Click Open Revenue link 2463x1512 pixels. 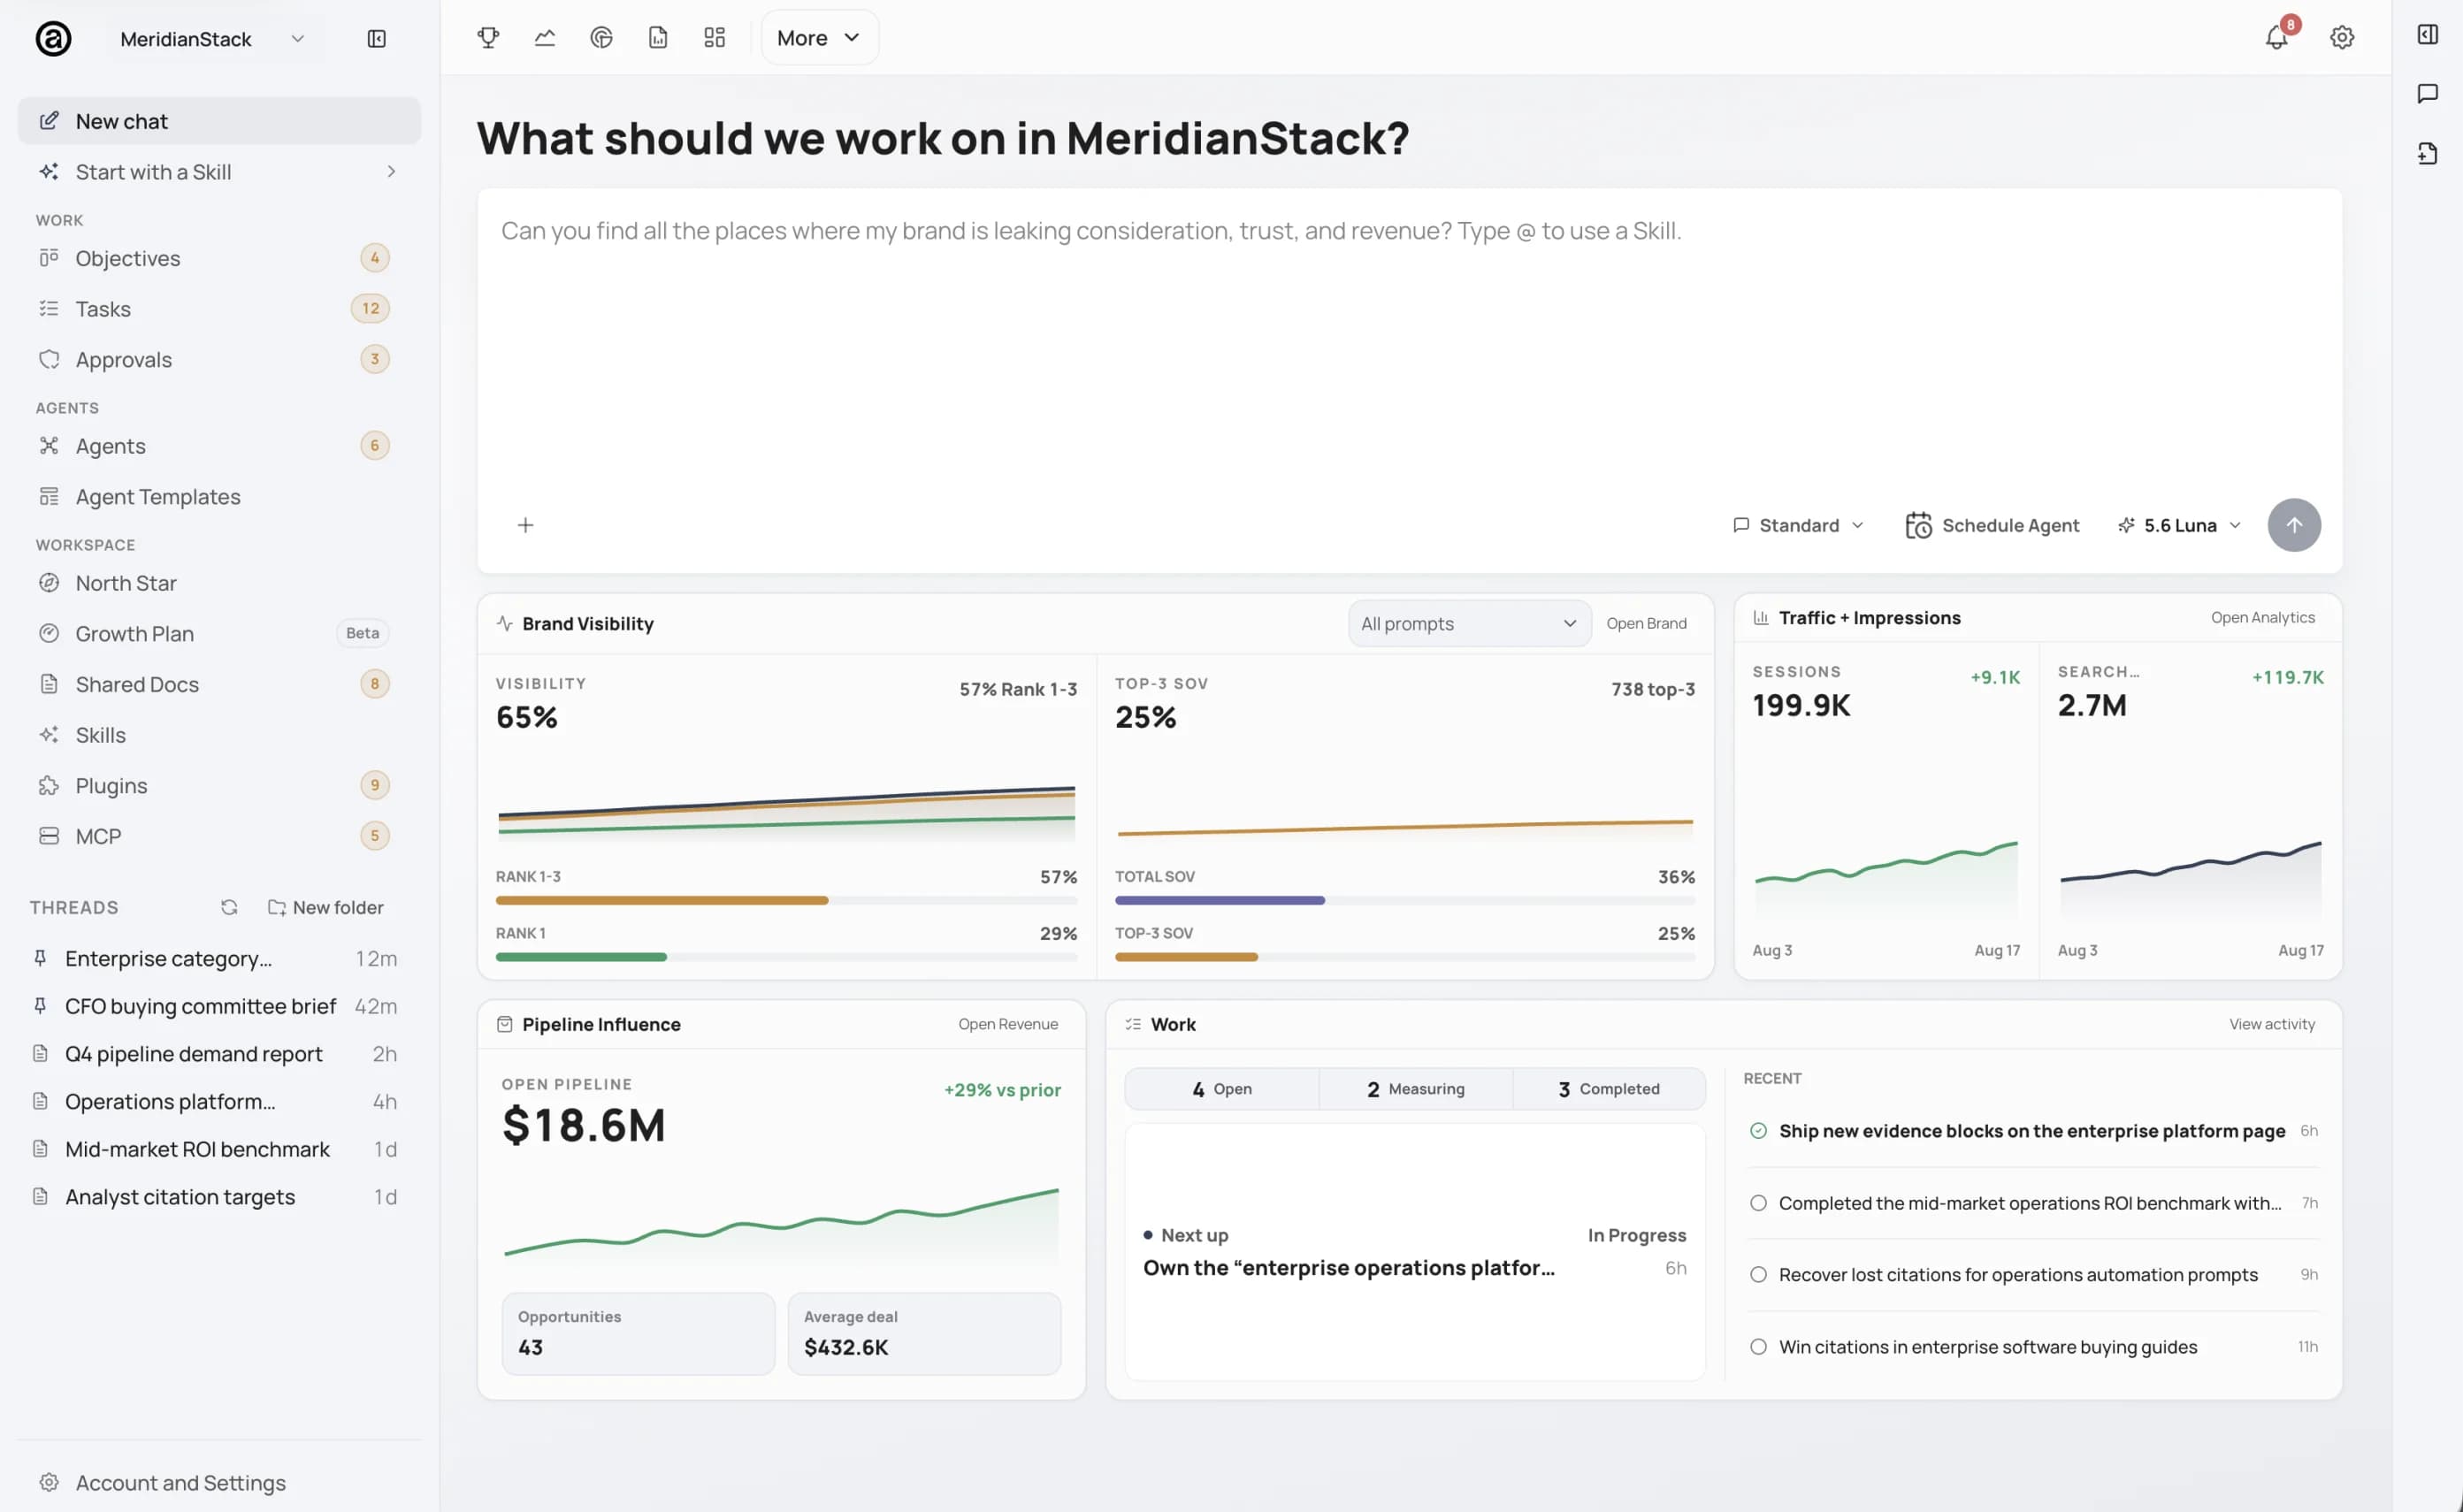(1007, 1024)
